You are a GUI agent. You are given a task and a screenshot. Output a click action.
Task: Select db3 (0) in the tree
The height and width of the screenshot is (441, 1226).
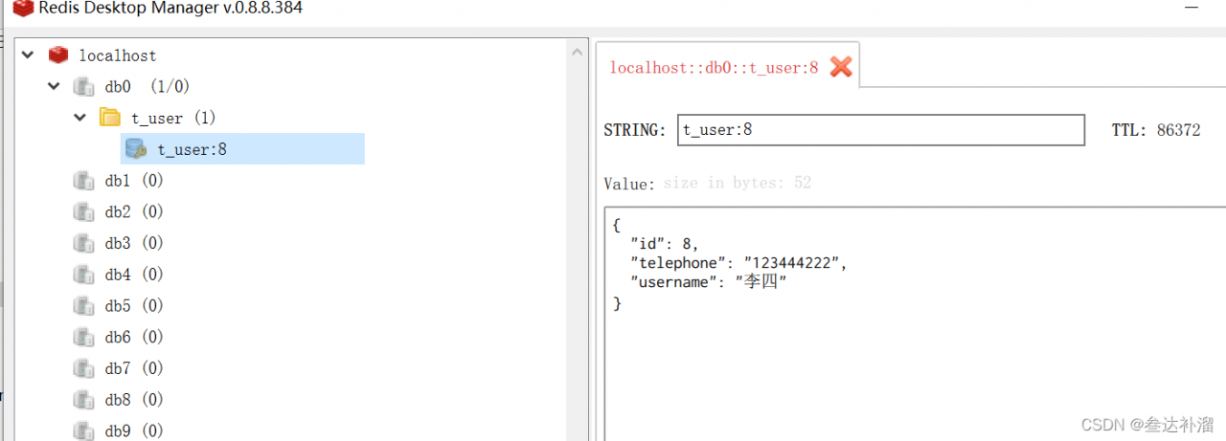click(134, 243)
